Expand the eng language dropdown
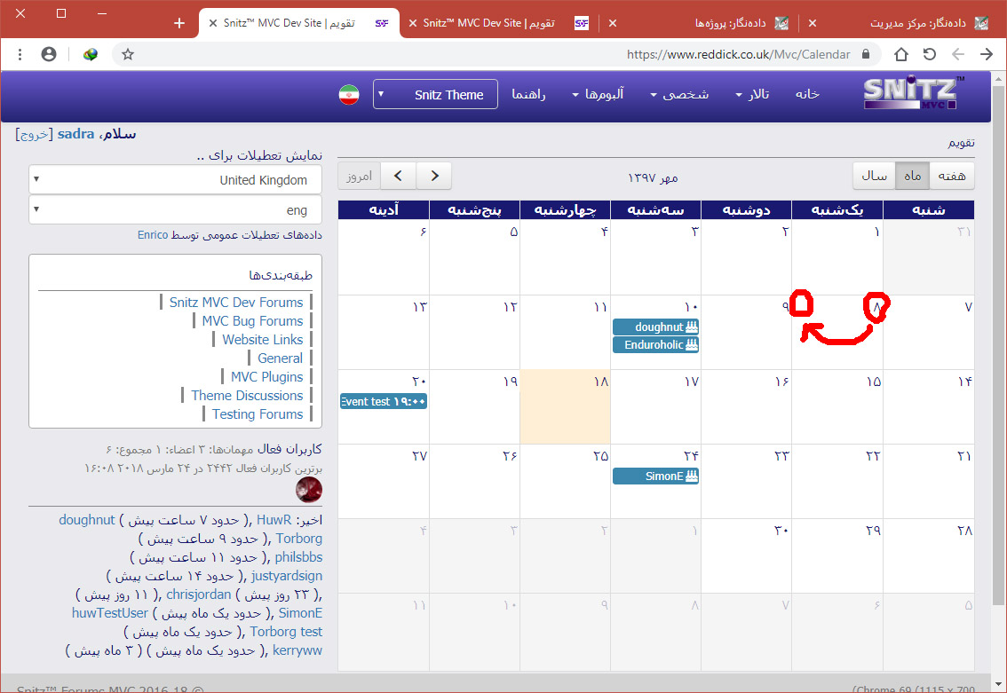1007x693 pixels. point(175,210)
